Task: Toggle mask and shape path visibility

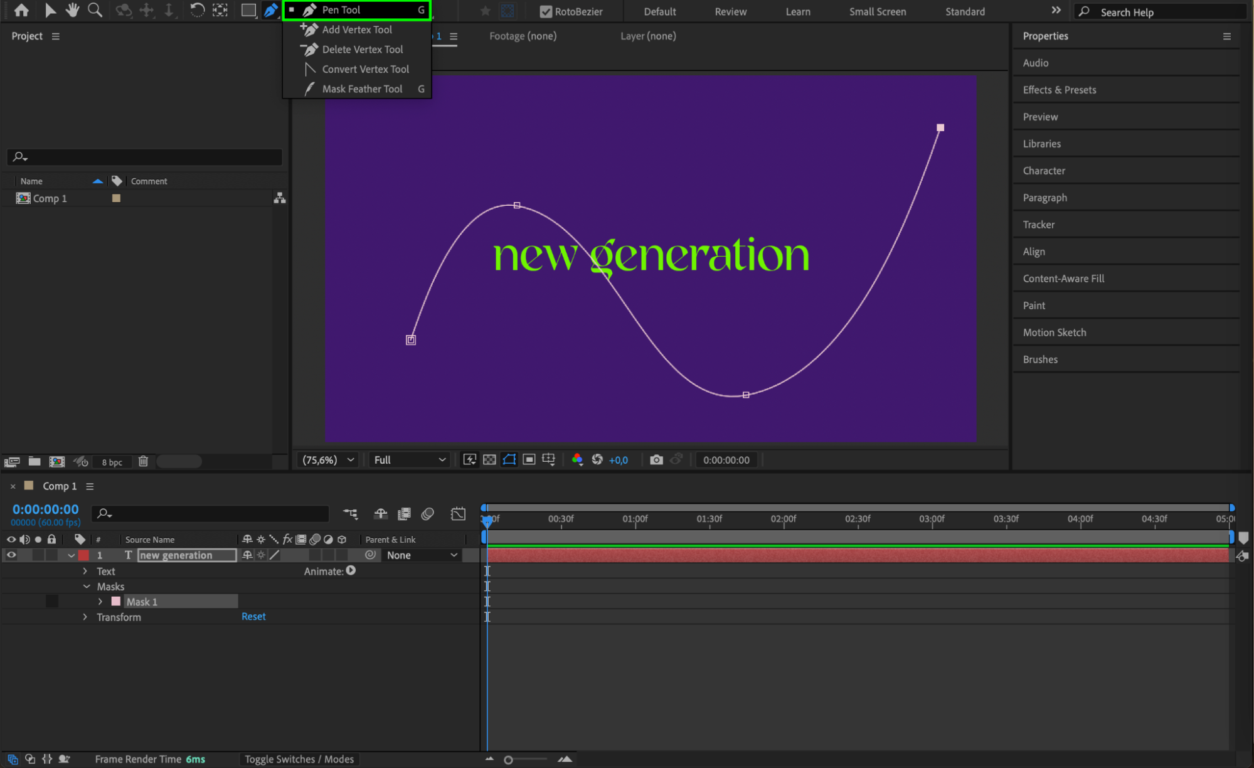Action: tap(509, 460)
